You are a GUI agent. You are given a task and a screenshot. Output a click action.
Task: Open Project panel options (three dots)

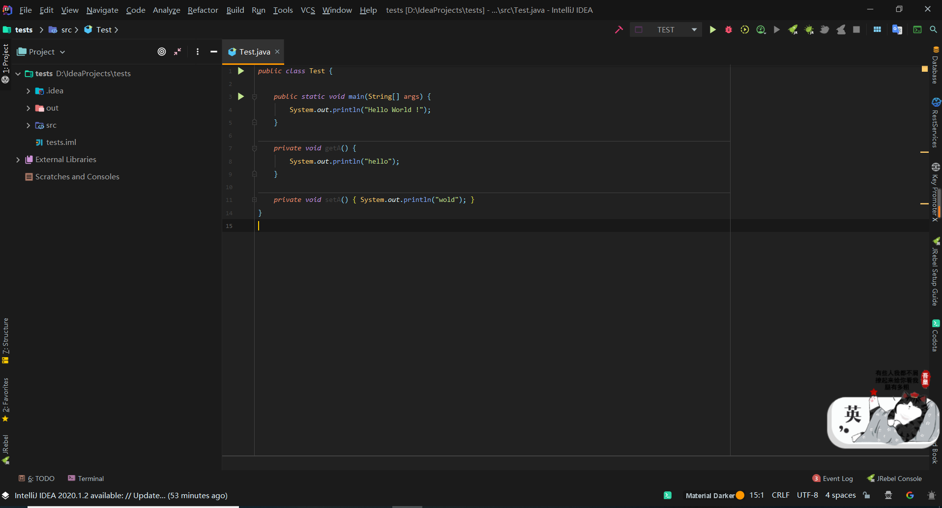coord(198,52)
